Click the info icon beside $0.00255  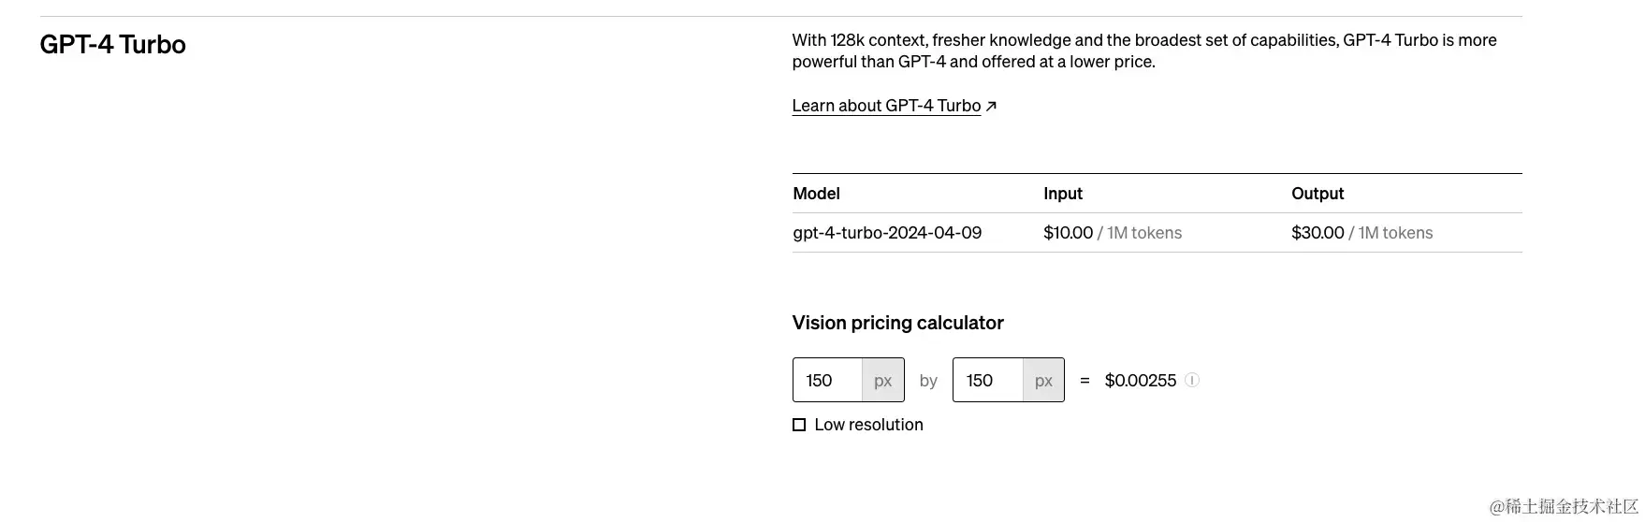[x=1191, y=380]
